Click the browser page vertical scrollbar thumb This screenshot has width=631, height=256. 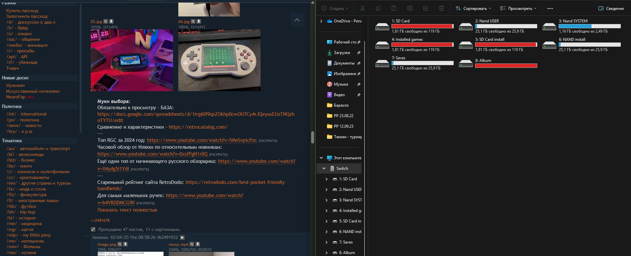[313, 137]
